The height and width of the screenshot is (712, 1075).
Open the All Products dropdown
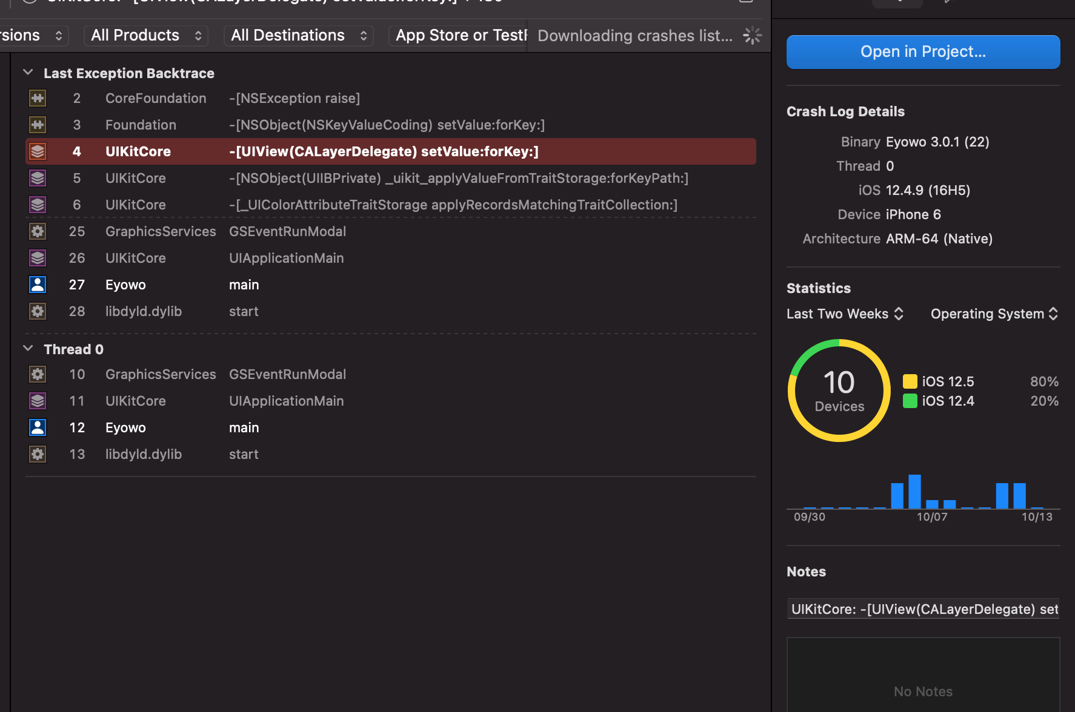(145, 36)
